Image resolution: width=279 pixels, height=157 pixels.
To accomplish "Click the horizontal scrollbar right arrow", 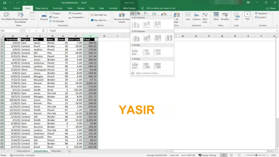I will [274, 151].
